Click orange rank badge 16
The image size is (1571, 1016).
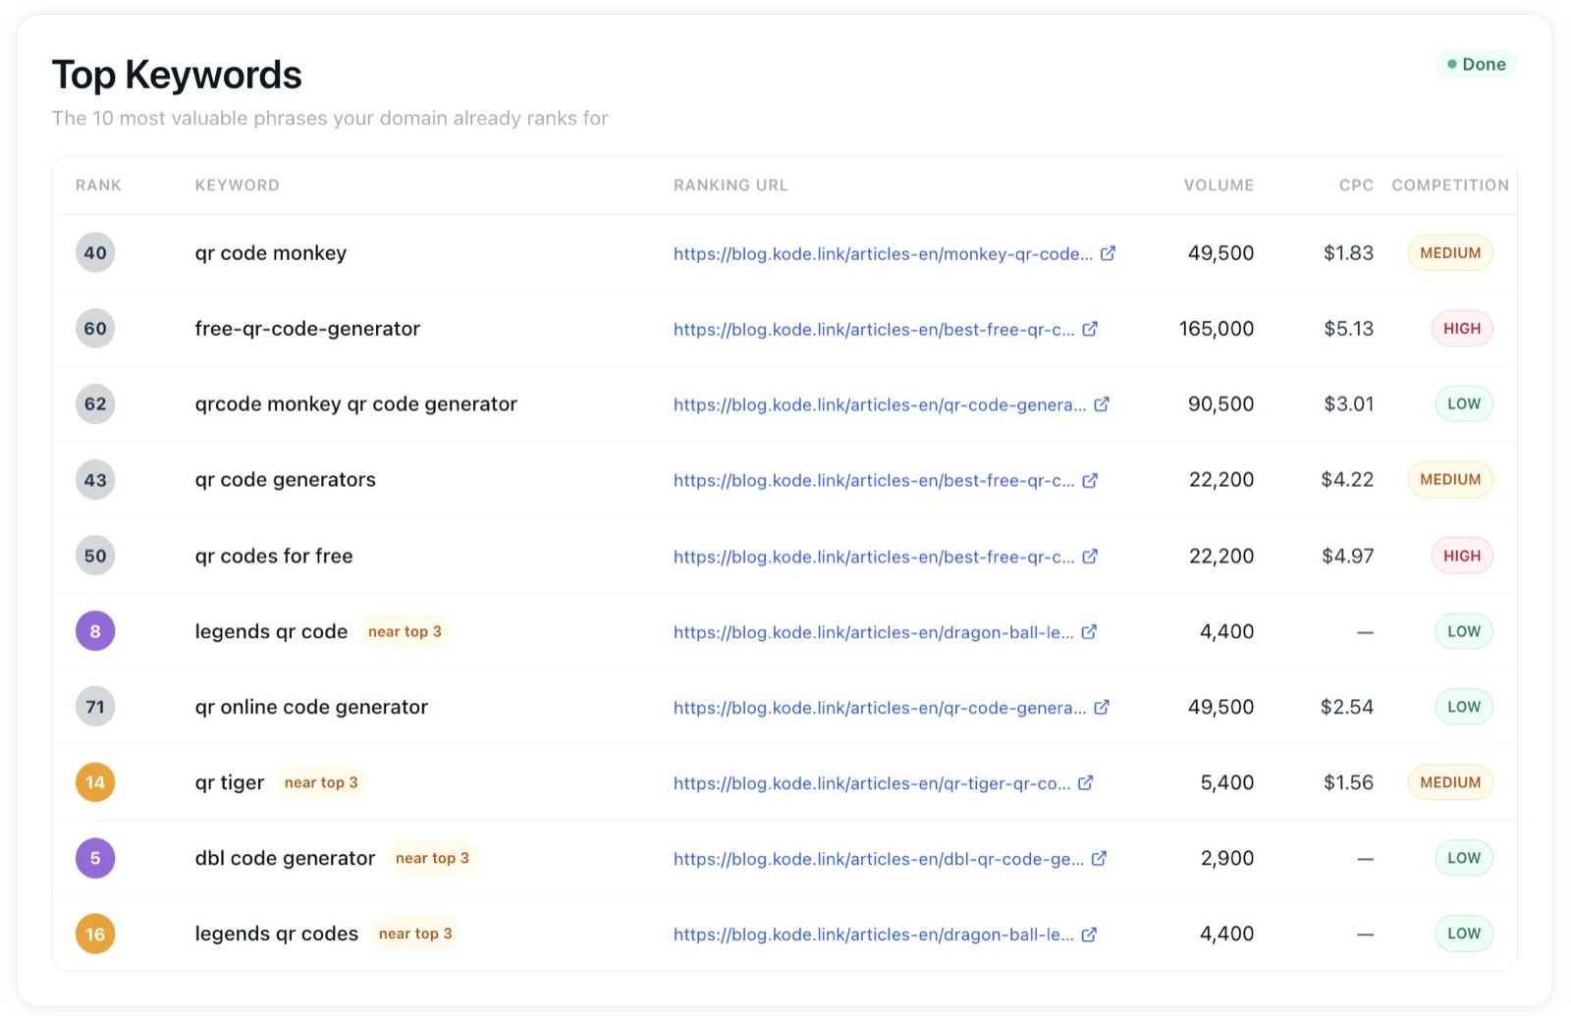click(95, 934)
